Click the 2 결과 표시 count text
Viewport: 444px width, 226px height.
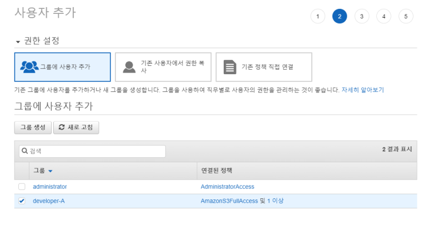coord(397,149)
